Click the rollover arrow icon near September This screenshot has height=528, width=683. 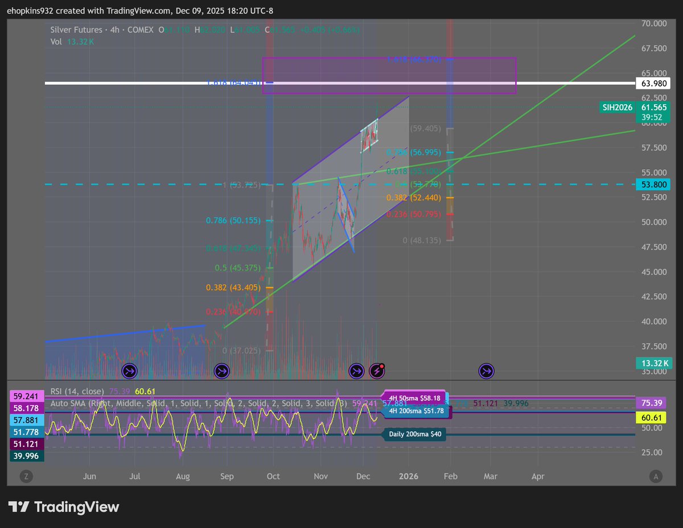click(x=222, y=370)
